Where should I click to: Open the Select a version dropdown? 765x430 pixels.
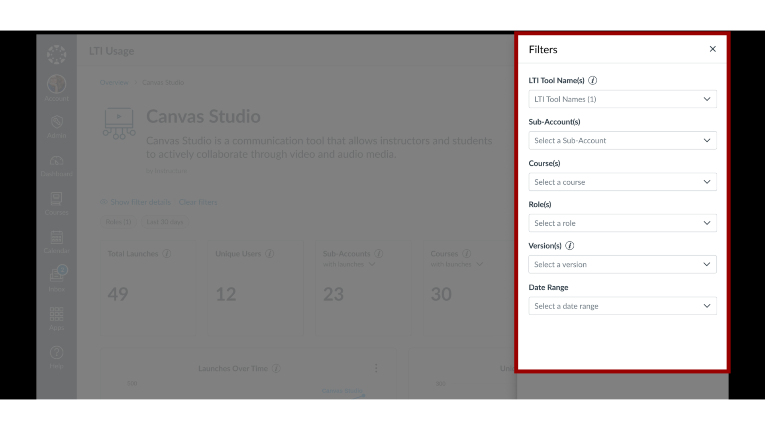tap(622, 264)
